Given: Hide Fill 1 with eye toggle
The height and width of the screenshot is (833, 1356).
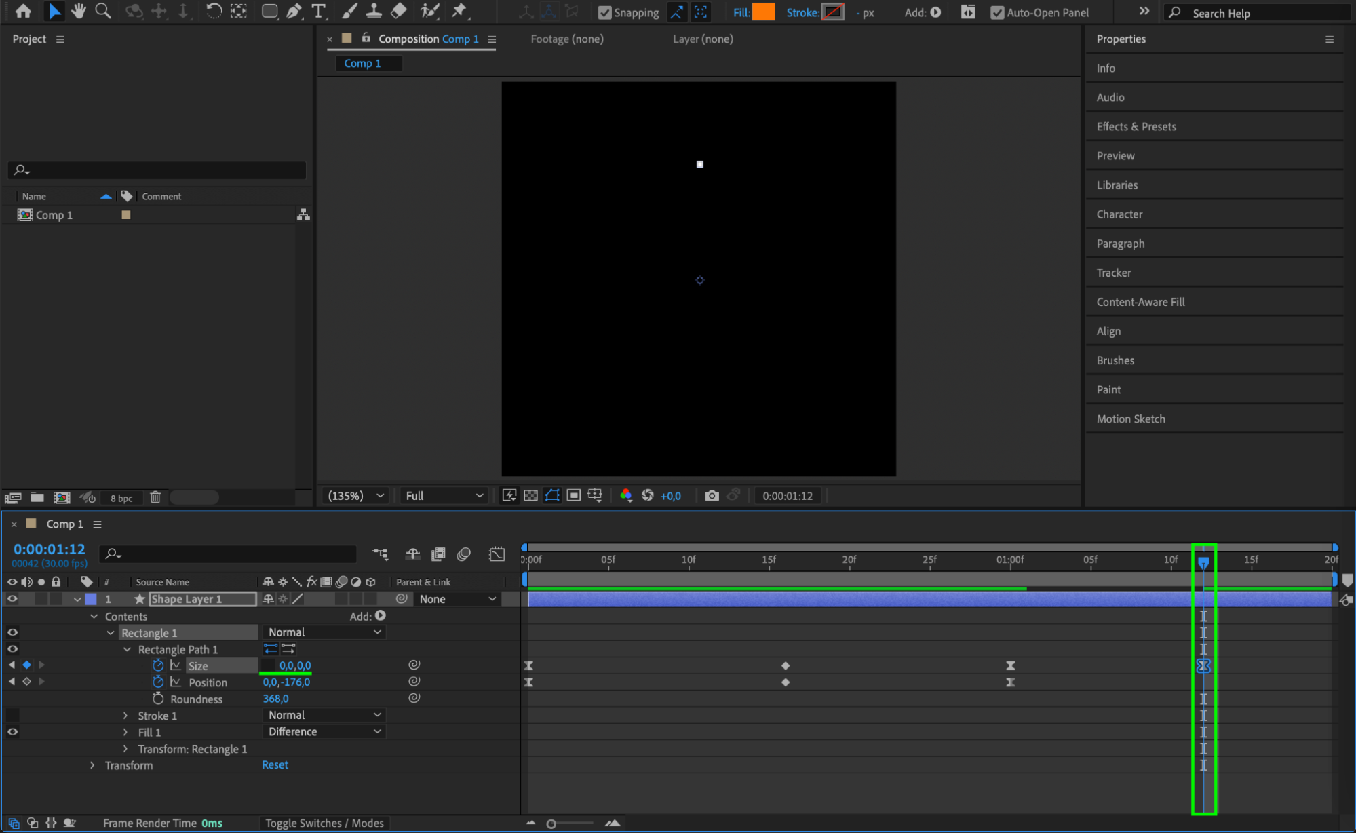Looking at the screenshot, I should (12, 732).
